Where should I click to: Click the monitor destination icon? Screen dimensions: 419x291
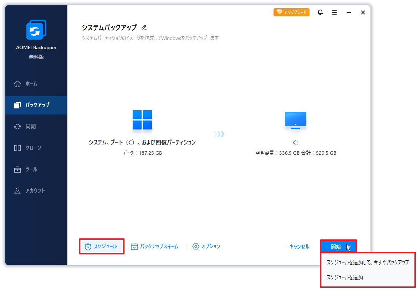pyautogui.click(x=296, y=121)
